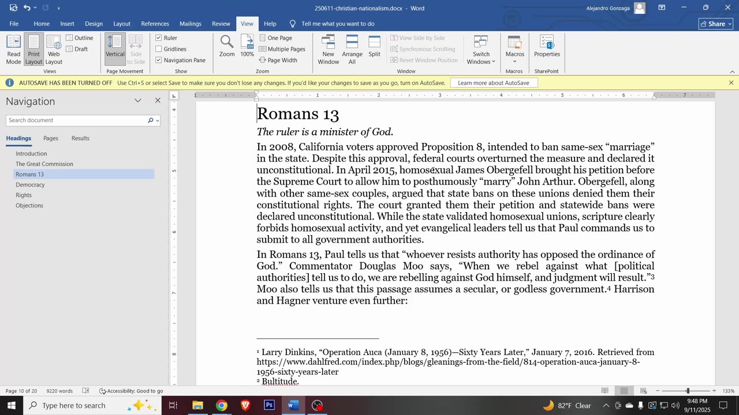Show Multiple Pages zoom

[x=282, y=49]
